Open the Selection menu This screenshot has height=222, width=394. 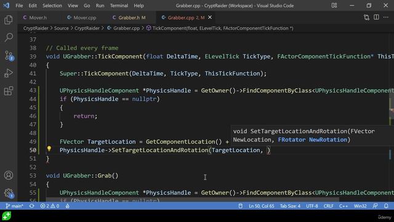[52, 6]
